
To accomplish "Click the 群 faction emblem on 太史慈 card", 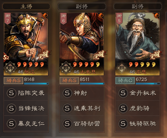I will (66, 68).
